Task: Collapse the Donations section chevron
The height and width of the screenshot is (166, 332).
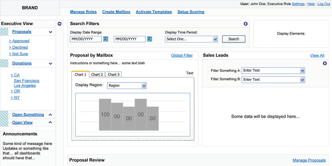Action: (50, 64)
